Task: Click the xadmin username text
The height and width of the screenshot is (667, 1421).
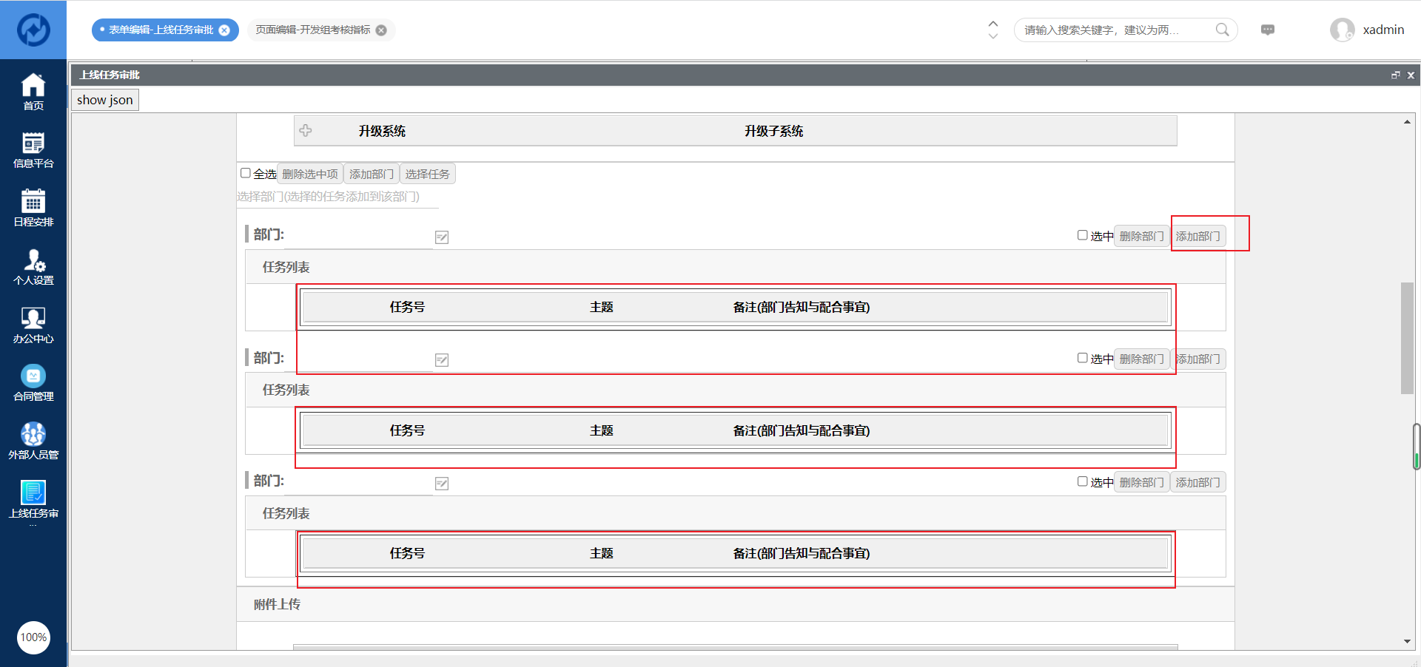Action: pos(1383,30)
